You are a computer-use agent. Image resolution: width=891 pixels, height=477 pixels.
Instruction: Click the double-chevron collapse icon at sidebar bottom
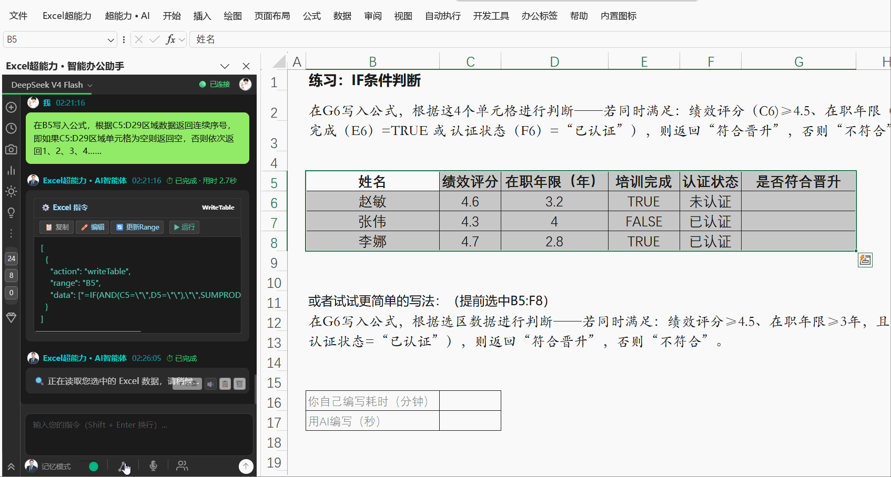click(11, 466)
